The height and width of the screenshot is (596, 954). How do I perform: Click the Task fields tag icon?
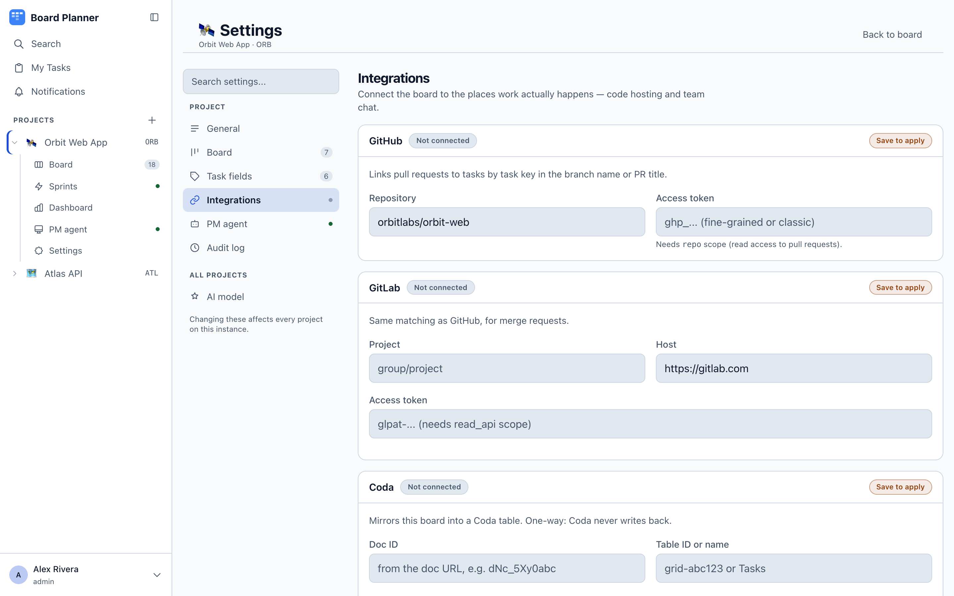click(x=195, y=176)
